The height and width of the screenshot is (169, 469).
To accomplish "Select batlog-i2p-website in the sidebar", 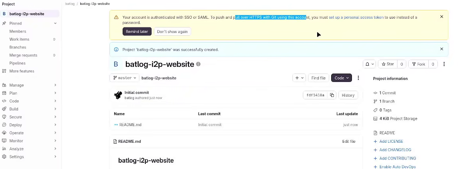I will (30, 14).
